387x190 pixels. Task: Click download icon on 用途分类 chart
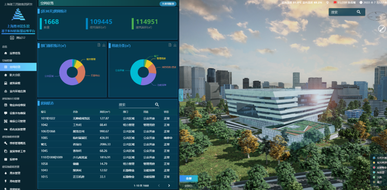[x=175, y=45]
